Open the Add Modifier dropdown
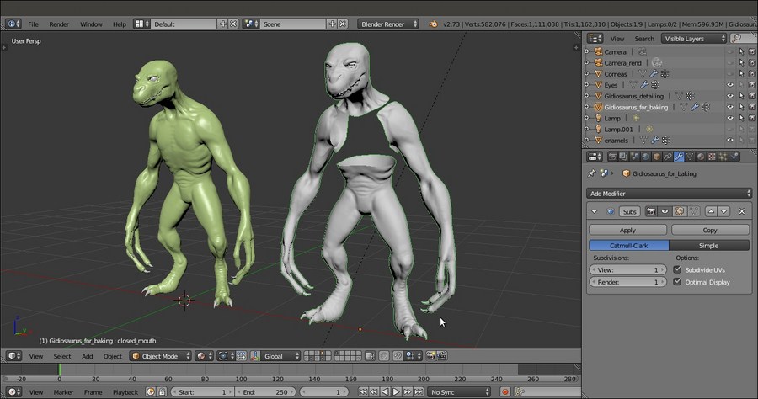The image size is (758, 399). click(x=670, y=194)
